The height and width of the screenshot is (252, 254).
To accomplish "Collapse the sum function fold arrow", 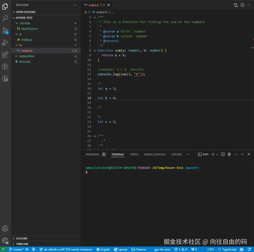I will click(x=95, y=51).
